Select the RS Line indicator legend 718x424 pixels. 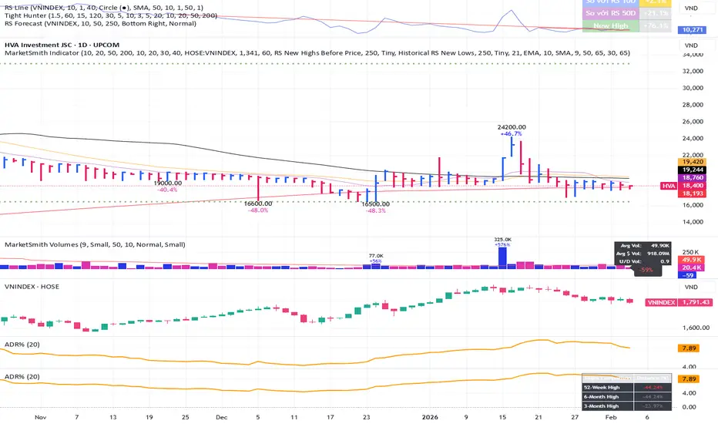pyautogui.click(x=104, y=8)
